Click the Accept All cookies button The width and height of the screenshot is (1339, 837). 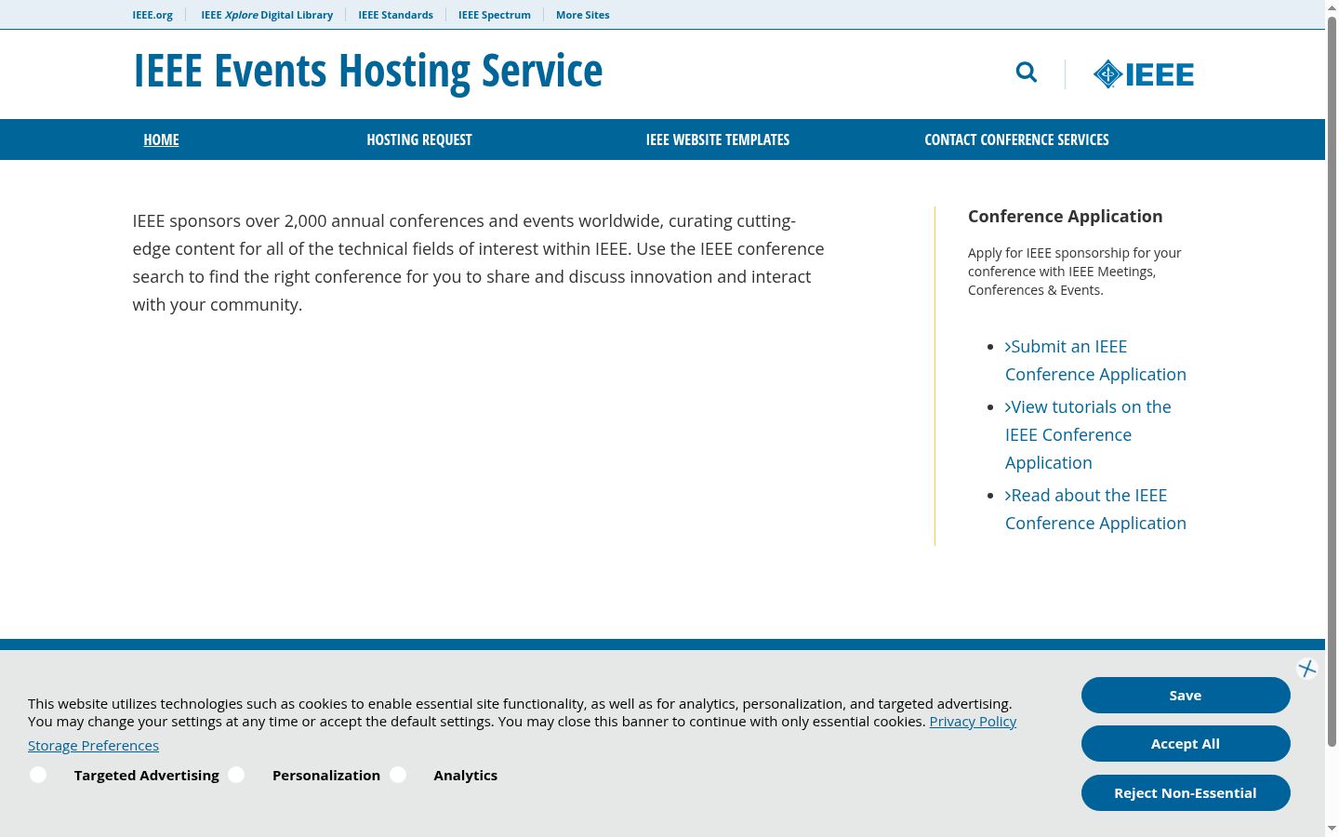[1186, 743]
